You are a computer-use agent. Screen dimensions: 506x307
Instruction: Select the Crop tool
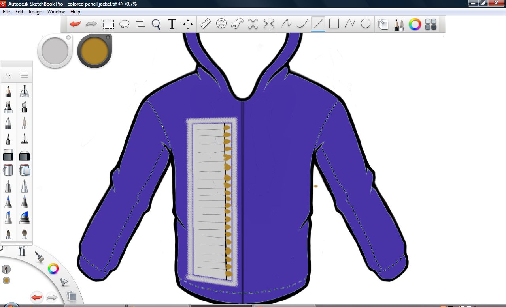[x=140, y=24]
